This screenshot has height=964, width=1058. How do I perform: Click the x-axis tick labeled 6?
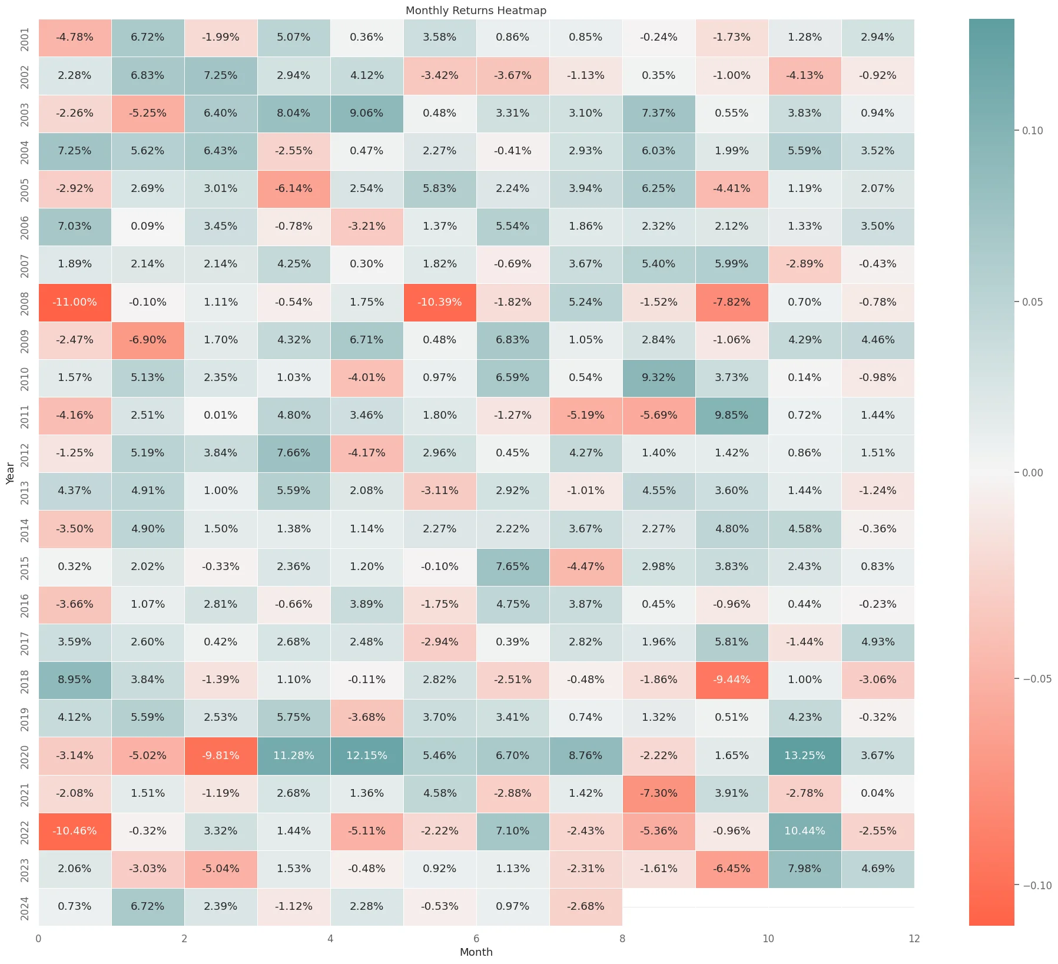point(476,939)
